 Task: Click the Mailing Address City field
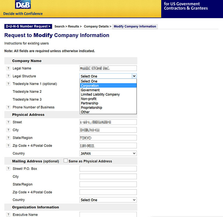tap(108, 177)
